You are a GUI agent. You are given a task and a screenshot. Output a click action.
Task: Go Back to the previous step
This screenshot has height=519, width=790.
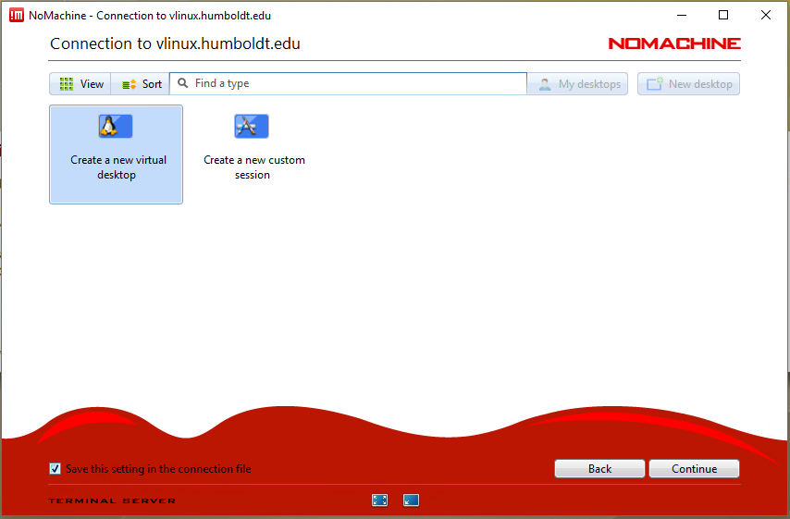pyautogui.click(x=599, y=469)
